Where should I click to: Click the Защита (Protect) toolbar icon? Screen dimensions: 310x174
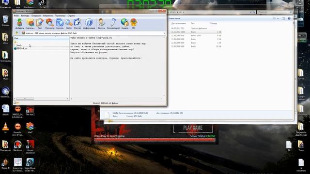pos(125,24)
